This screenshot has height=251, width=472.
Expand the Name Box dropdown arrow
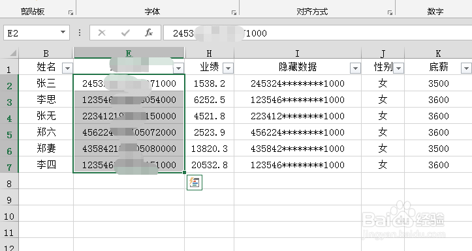[63, 32]
